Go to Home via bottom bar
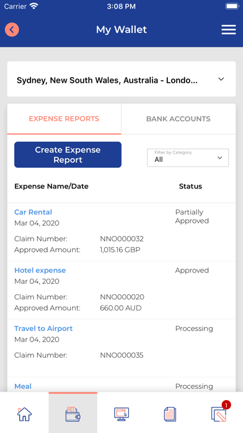This screenshot has width=243, height=433. click(x=25, y=414)
